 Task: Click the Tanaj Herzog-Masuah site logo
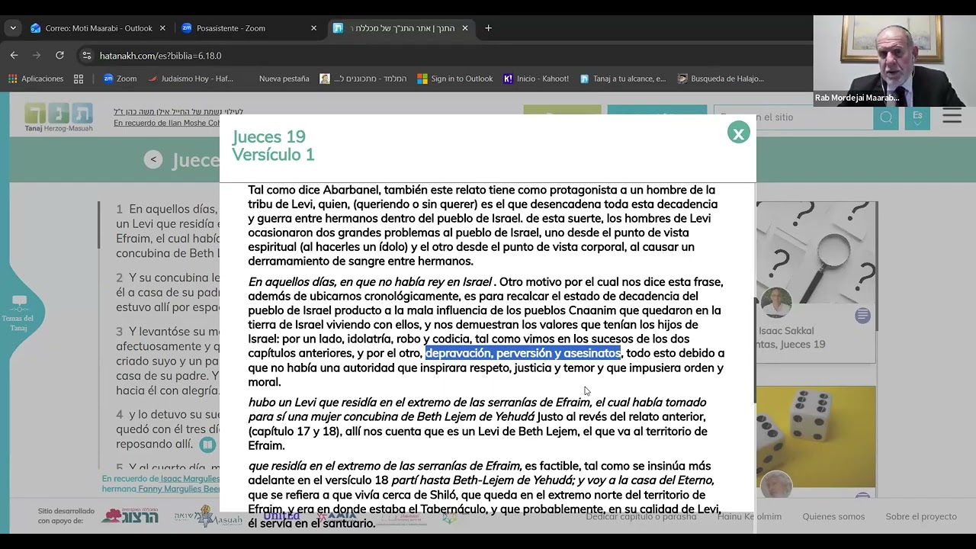coord(59,117)
